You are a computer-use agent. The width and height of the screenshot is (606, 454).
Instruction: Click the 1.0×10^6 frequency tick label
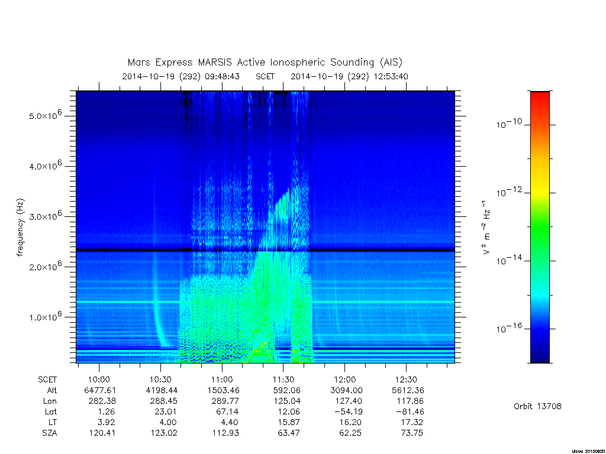coord(45,316)
